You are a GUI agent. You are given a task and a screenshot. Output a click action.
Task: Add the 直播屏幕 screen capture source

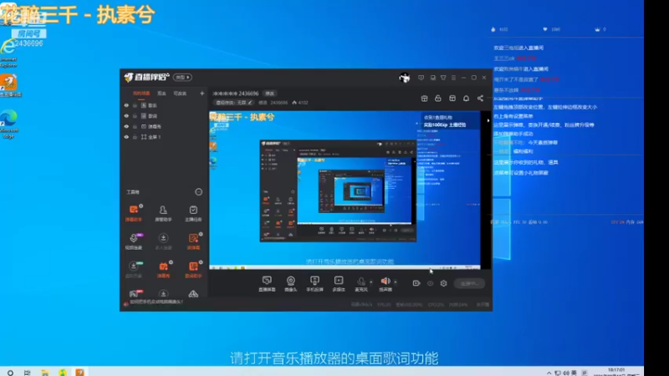[267, 283]
